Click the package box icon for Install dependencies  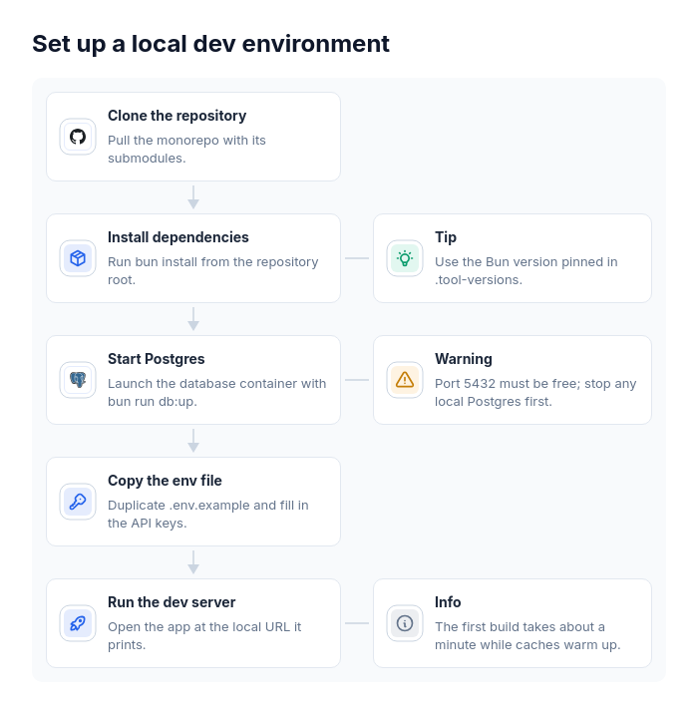pos(78,258)
